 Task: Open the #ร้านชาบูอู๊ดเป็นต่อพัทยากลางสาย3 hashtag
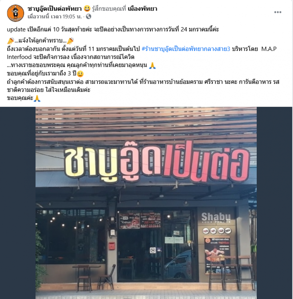pyautogui.click(x=186, y=49)
